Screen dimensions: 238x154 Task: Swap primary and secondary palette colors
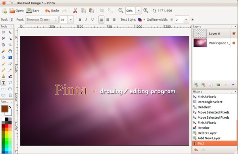coord(10,107)
